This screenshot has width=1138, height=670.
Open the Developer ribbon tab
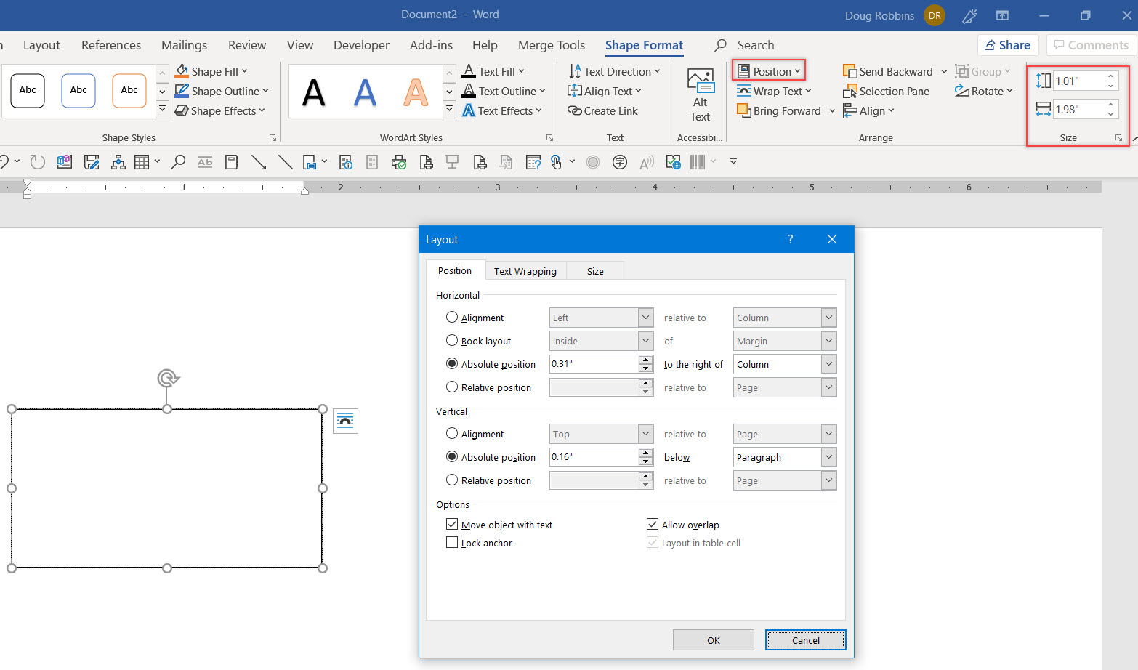(361, 45)
